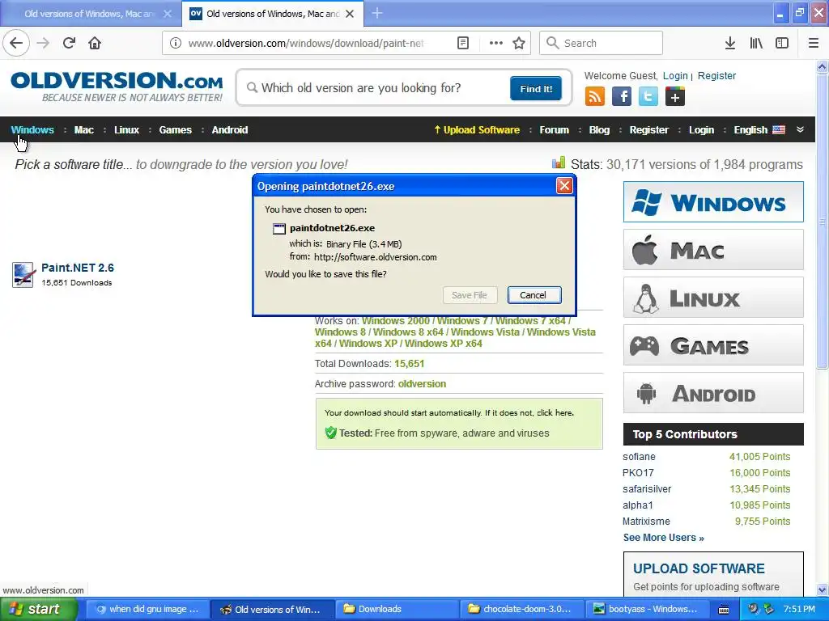Click the Login link beside Welcome Guest
This screenshot has width=829, height=621.
(675, 75)
